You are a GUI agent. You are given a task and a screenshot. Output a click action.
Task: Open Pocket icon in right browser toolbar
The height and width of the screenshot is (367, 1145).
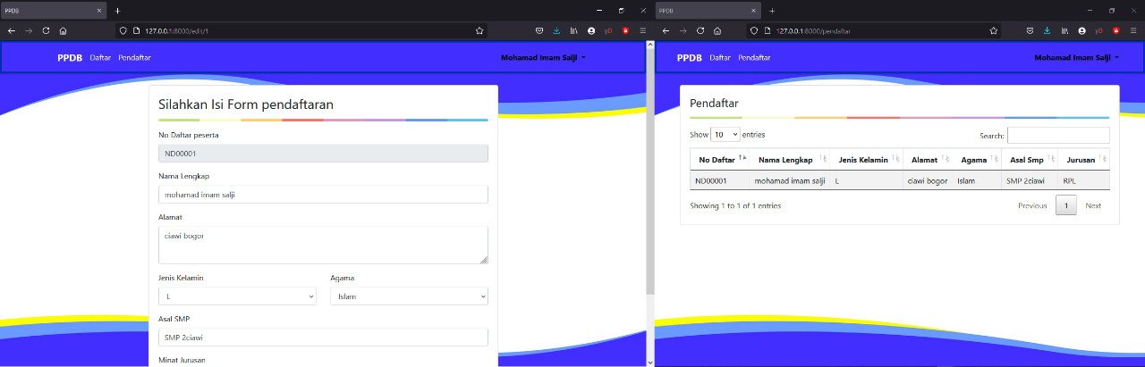coord(1029,30)
